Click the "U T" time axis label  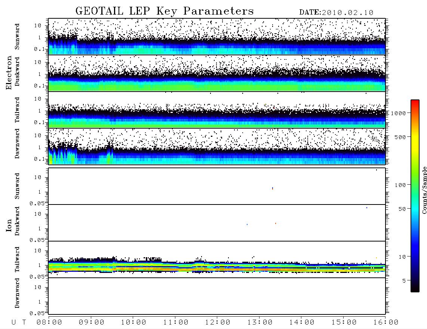coord(19,323)
